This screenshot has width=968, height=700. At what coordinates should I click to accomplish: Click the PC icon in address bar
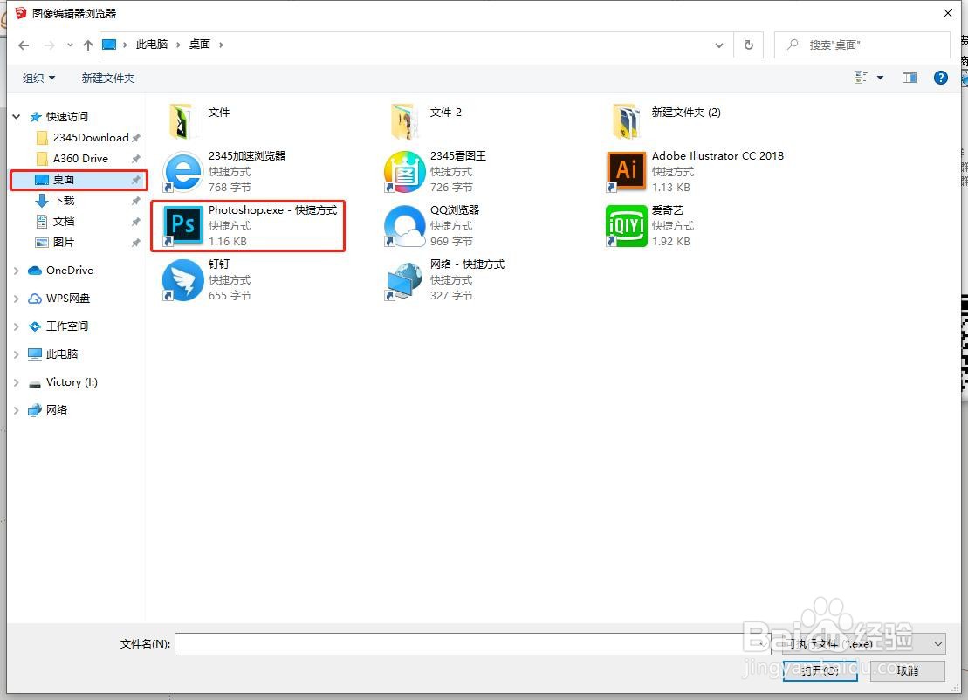click(108, 45)
